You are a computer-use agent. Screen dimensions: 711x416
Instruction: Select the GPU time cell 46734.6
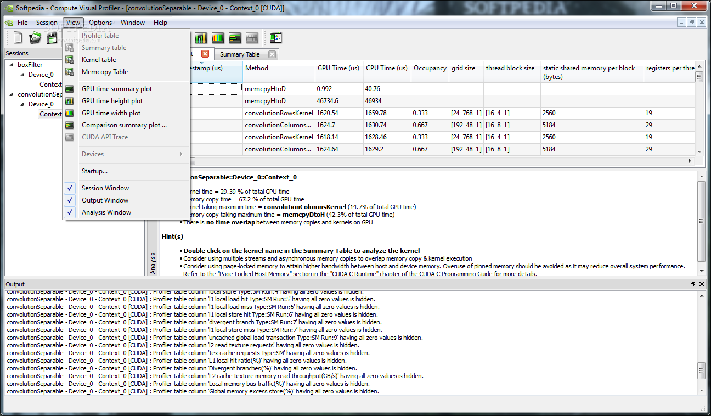point(339,101)
